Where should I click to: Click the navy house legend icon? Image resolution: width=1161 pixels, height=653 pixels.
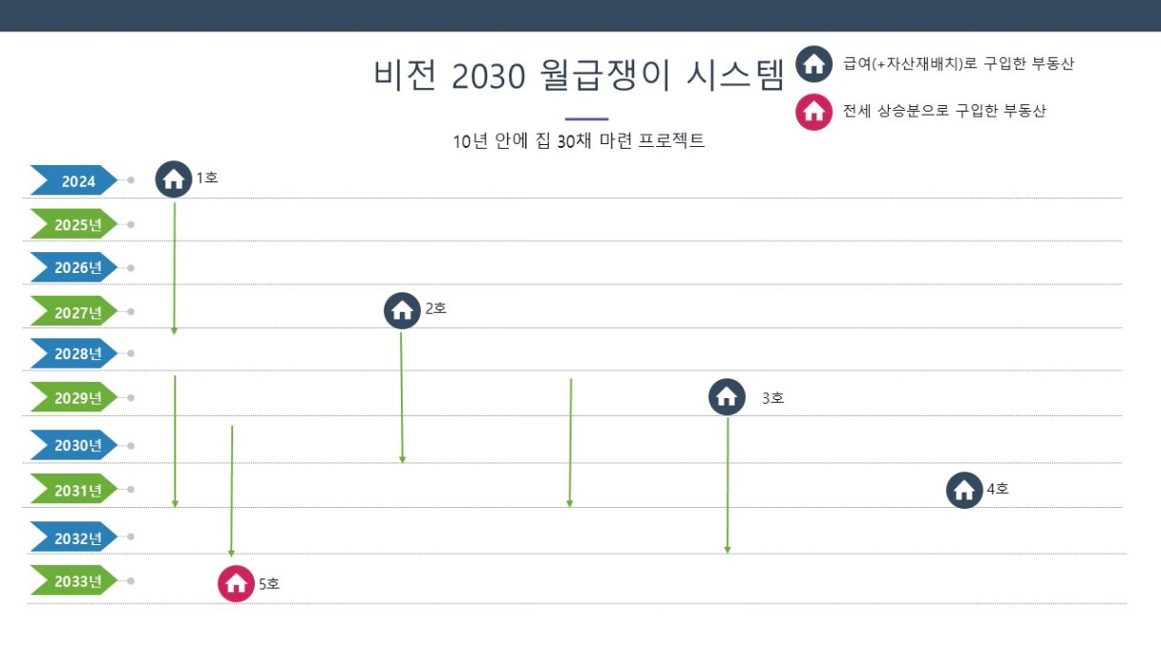pyautogui.click(x=813, y=65)
